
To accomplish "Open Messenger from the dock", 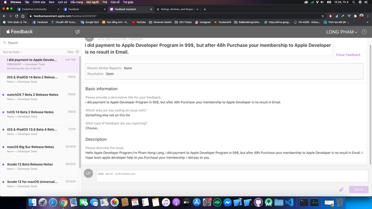I will [227, 202].
